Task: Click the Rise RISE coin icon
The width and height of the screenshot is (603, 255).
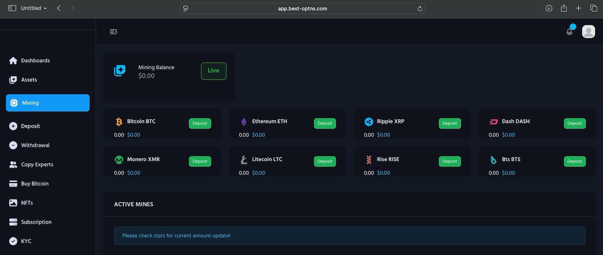Action: [x=369, y=160]
